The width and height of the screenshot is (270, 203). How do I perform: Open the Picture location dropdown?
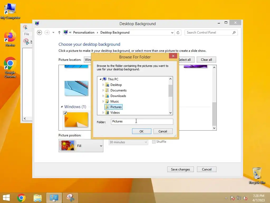coord(88,60)
